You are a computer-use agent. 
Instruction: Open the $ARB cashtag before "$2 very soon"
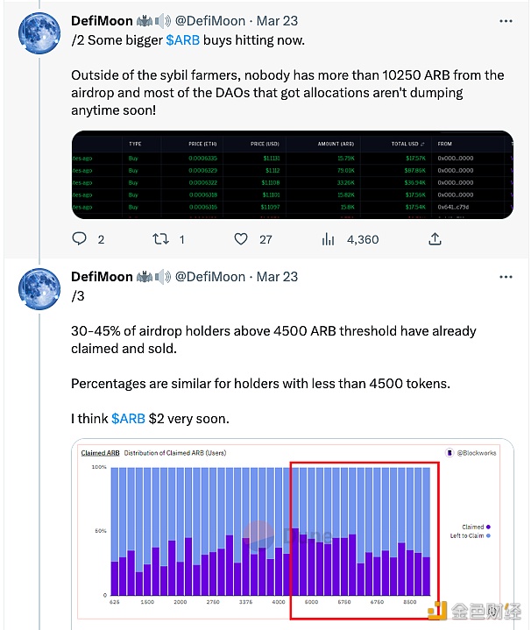tap(129, 419)
